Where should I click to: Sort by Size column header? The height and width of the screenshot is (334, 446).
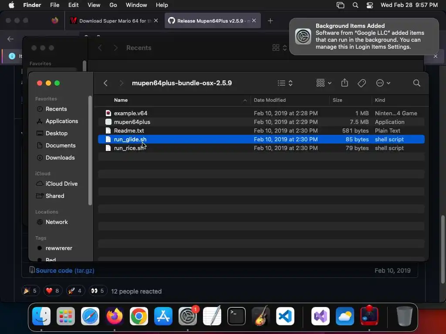coord(338,100)
